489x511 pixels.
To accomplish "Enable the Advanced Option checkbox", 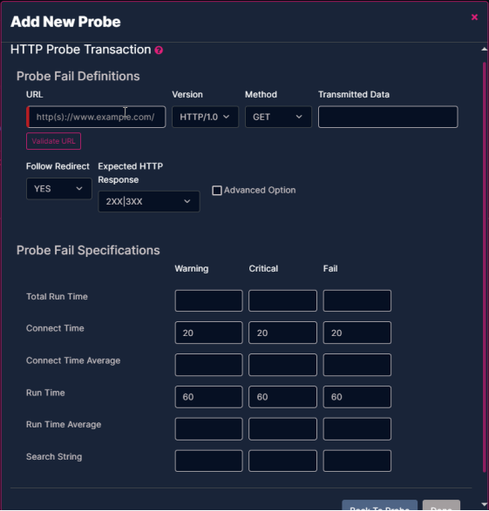I will pos(217,191).
